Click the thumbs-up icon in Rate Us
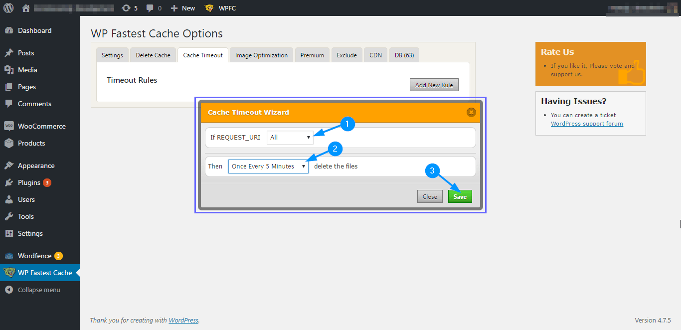 tap(631, 73)
